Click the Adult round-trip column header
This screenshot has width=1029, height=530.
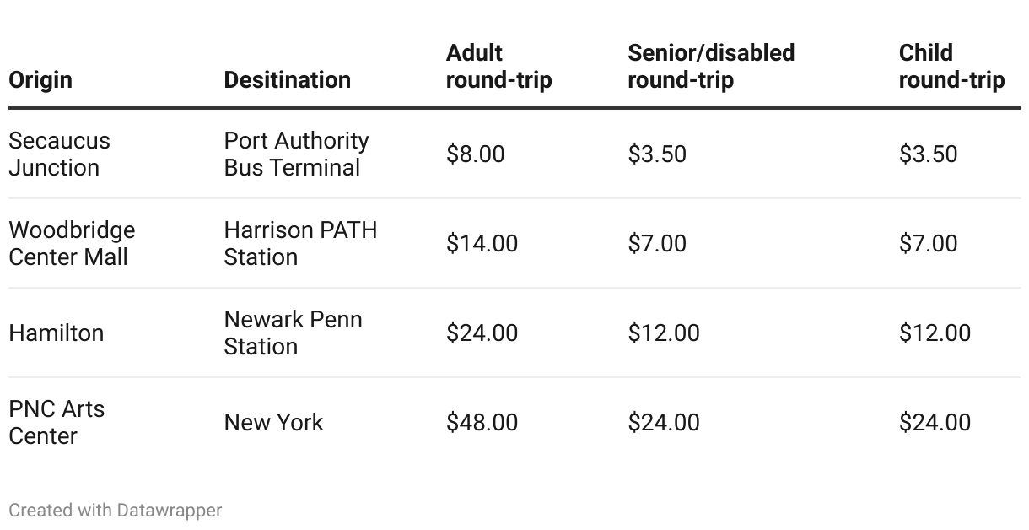pyautogui.click(x=498, y=67)
